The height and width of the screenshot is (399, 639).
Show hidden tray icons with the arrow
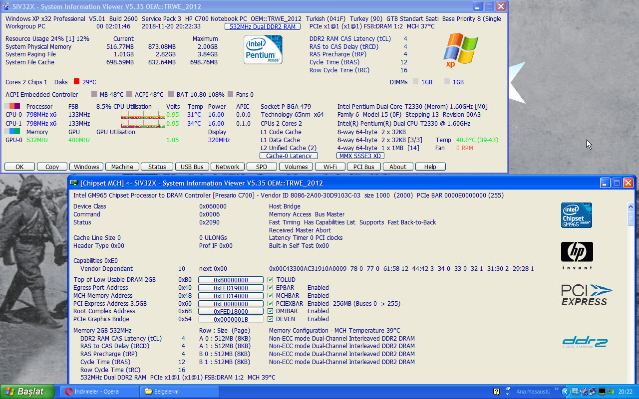tap(566, 392)
